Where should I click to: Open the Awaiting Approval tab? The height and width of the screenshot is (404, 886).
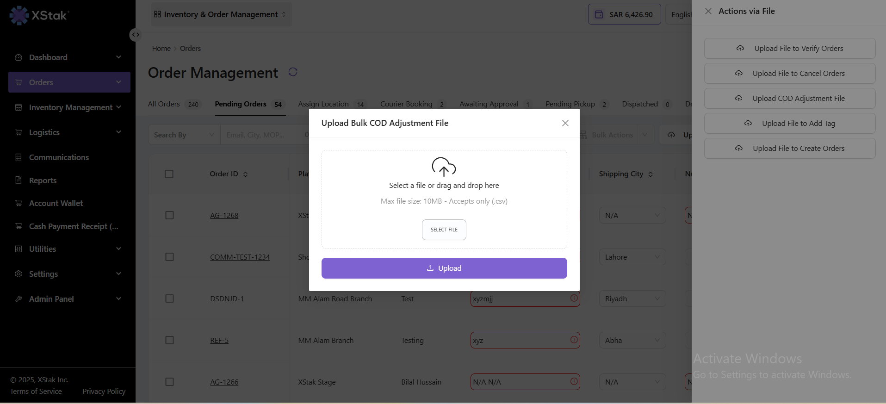489,104
